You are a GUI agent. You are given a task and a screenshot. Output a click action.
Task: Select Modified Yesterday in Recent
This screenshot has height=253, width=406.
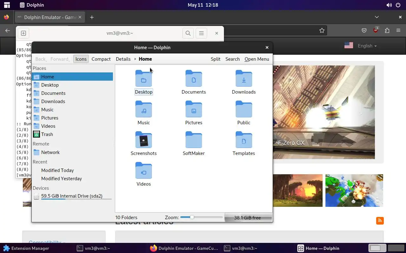pyautogui.click(x=72, y=178)
